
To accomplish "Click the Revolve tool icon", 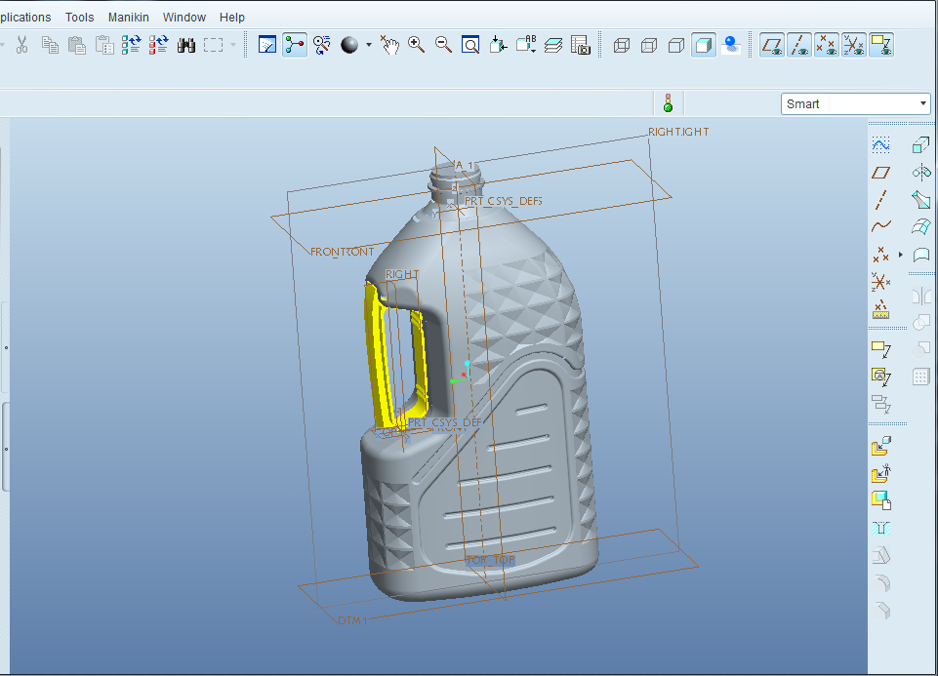I will (x=920, y=173).
